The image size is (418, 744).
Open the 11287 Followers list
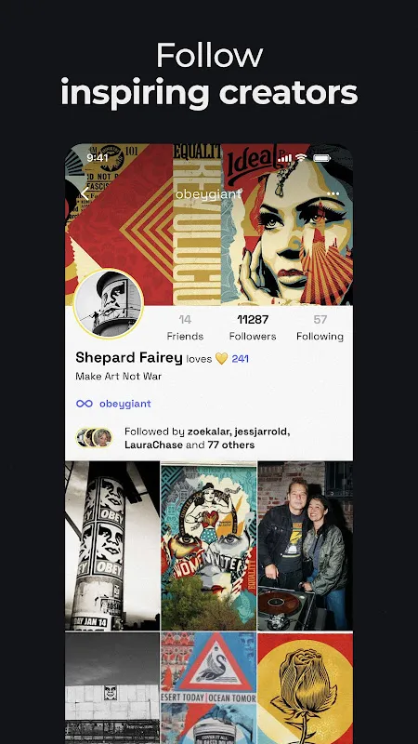click(x=253, y=327)
